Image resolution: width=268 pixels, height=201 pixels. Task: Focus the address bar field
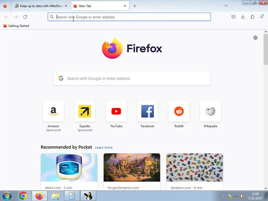tap(129, 17)
